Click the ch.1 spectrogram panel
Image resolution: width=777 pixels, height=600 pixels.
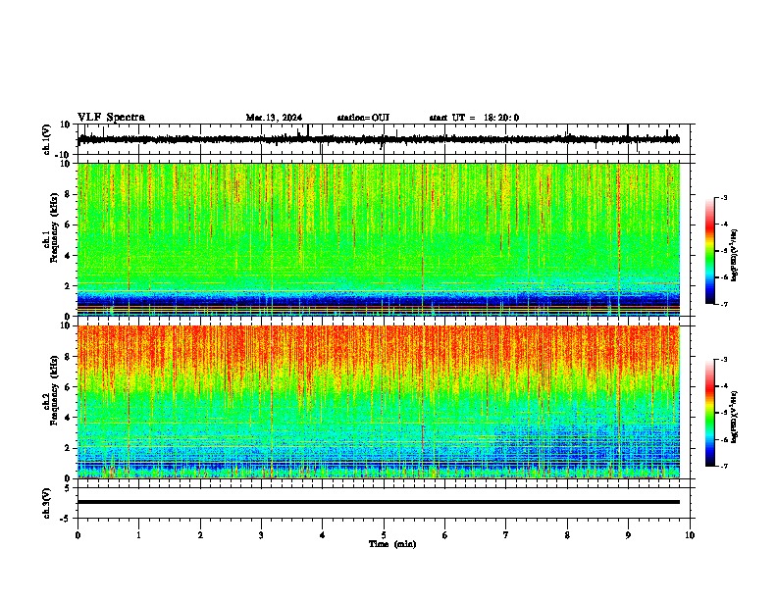379,239
